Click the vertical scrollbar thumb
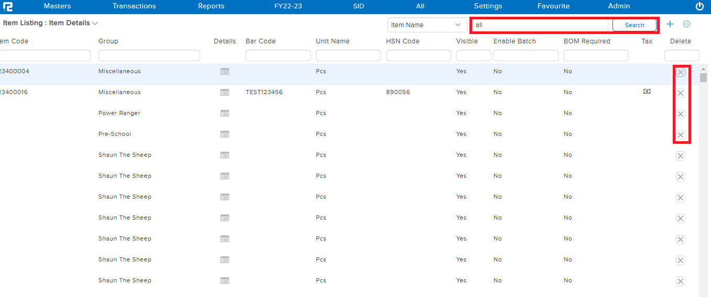Screen dimensions: 711x297 (x=703, y=78)
